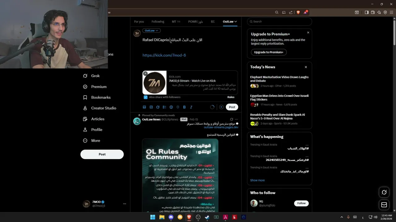Click the zoom-out magnifier in address bar
Image resolution: width=396 pixels, height=222 pixels.
click(277, 12)
